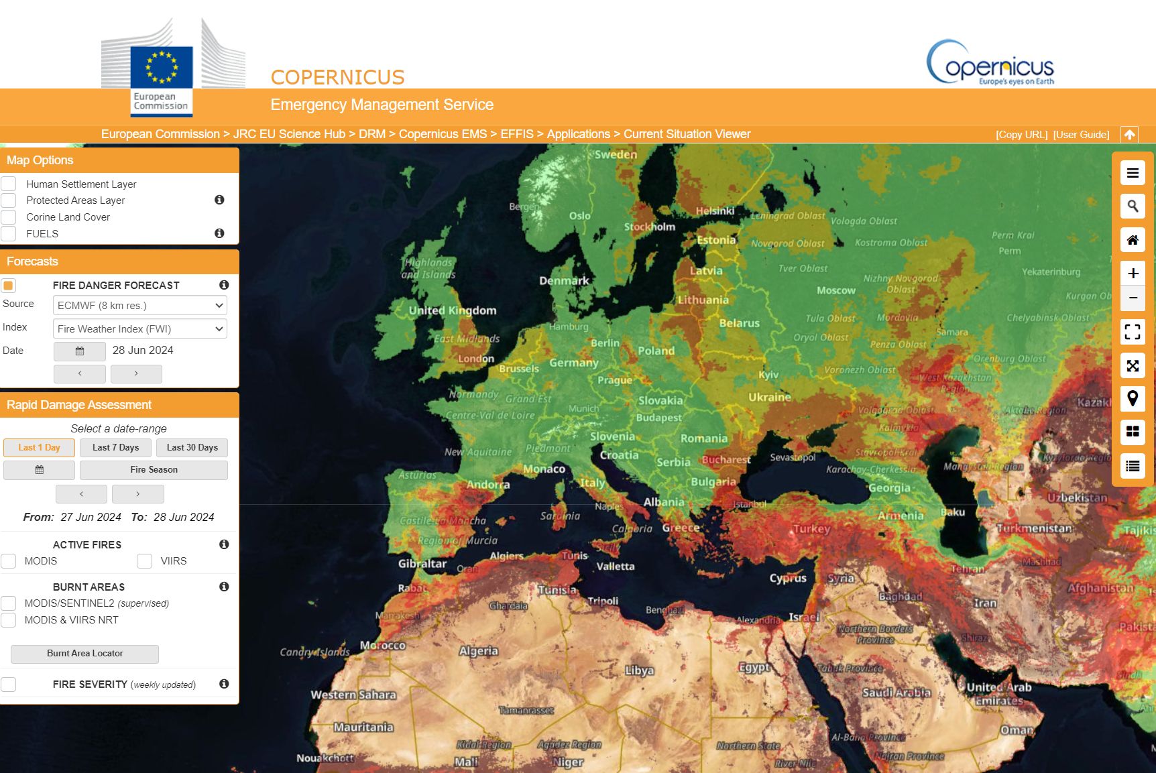Open the Index dropdown Fire Weather Index
This screenshot has height=773, width=1156.
point(140,329)
